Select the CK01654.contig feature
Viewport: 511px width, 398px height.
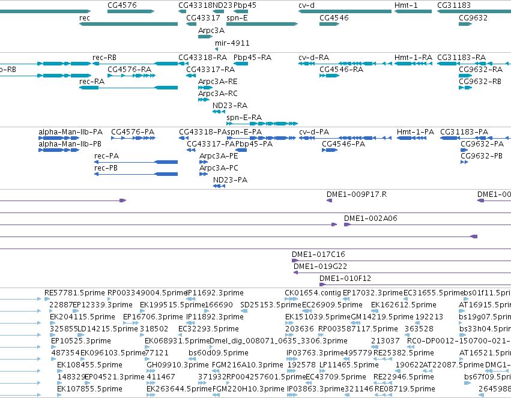tap(291, 299)
